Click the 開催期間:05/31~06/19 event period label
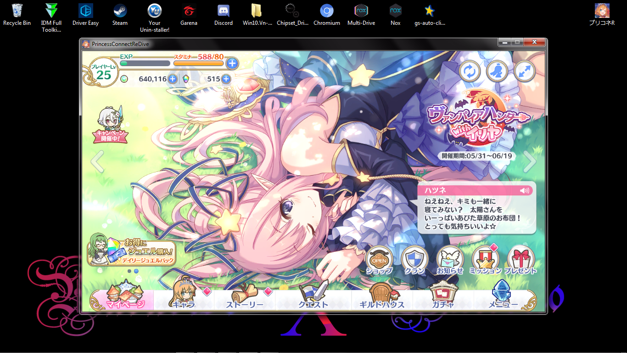This screenshot has width=627, height=353. tap(477, 156)
